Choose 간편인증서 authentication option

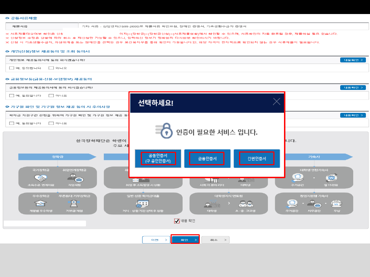[257, 158]
